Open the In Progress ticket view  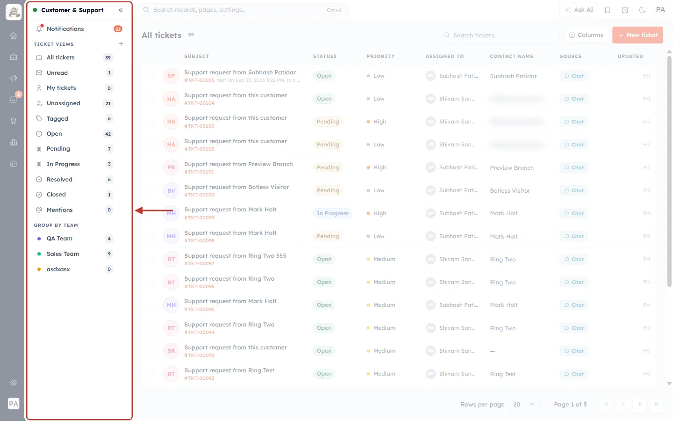[75, 164]
